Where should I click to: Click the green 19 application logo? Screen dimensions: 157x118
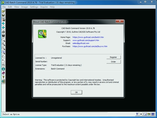pos(42,34)
